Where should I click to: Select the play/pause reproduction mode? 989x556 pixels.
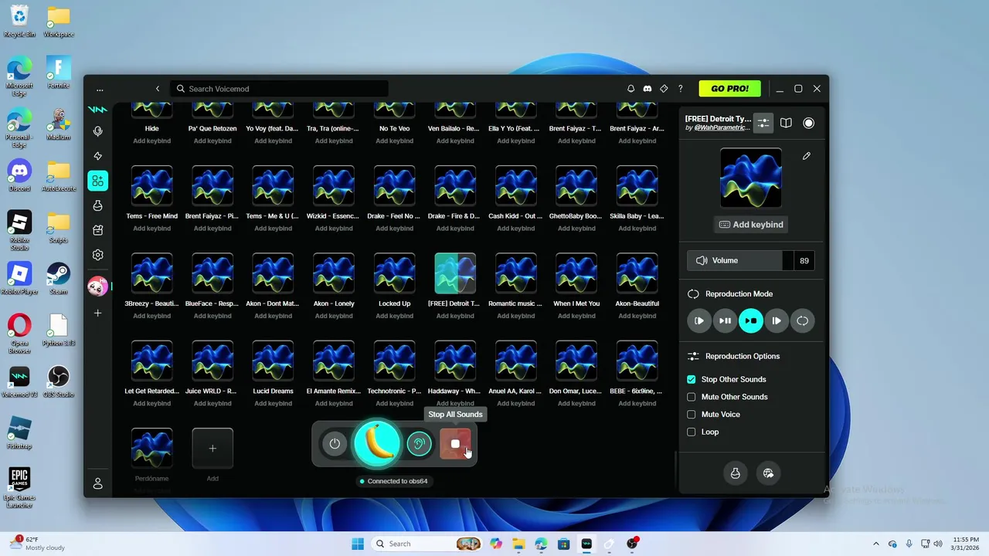click(x=725, y=320)
